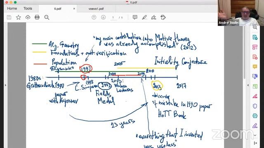The height and width of the screenshot is (148, 264).
Task: Add a comment speech bubble in toolbar
Action: point(135,17)
